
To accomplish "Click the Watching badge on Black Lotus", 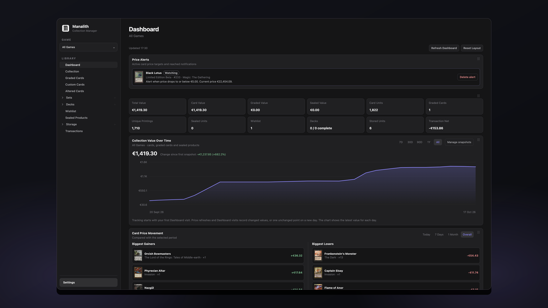I will (x=171, y=73).
